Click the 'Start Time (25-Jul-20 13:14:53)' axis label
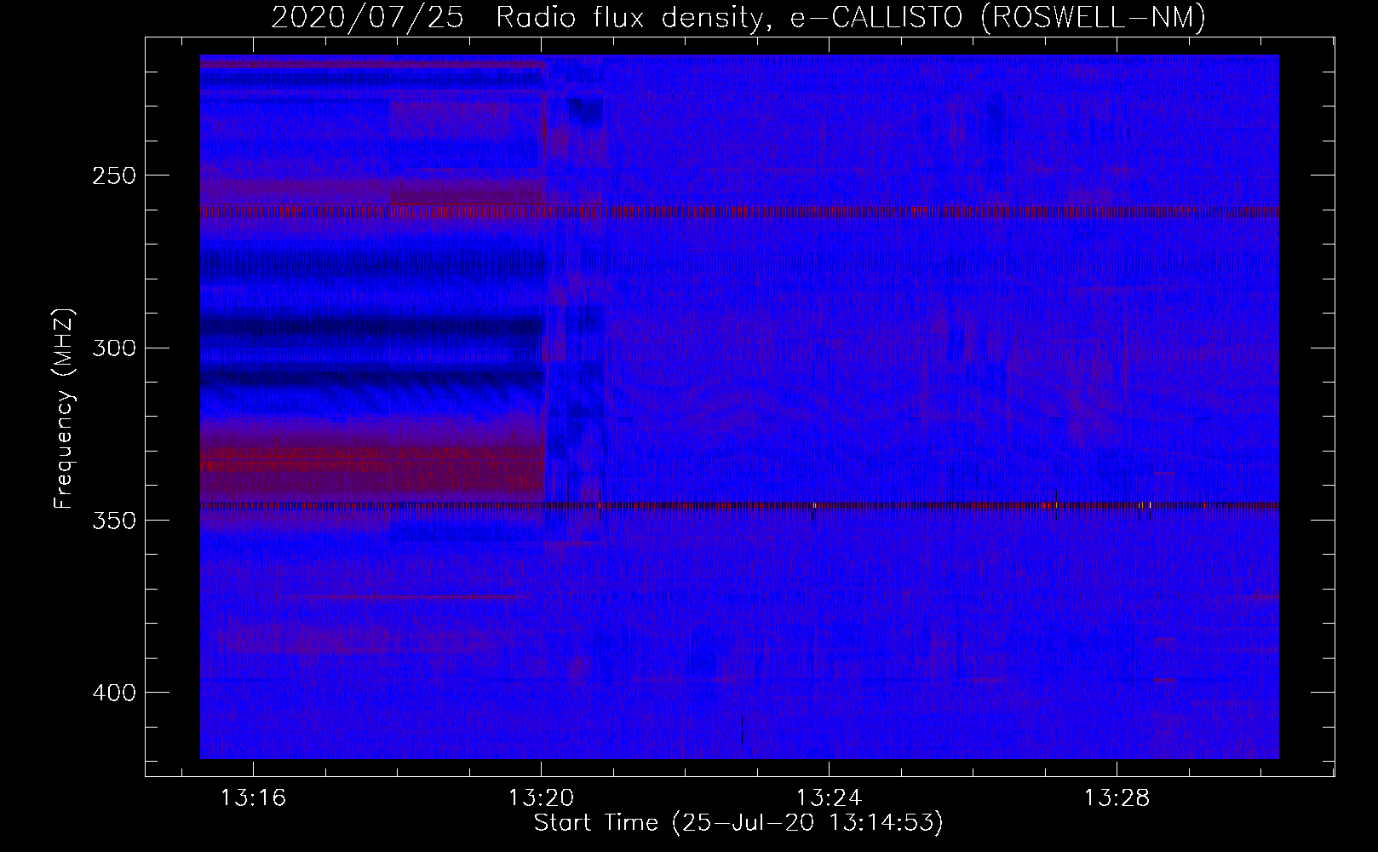1378x852 pixels. [x=738, y=823]
